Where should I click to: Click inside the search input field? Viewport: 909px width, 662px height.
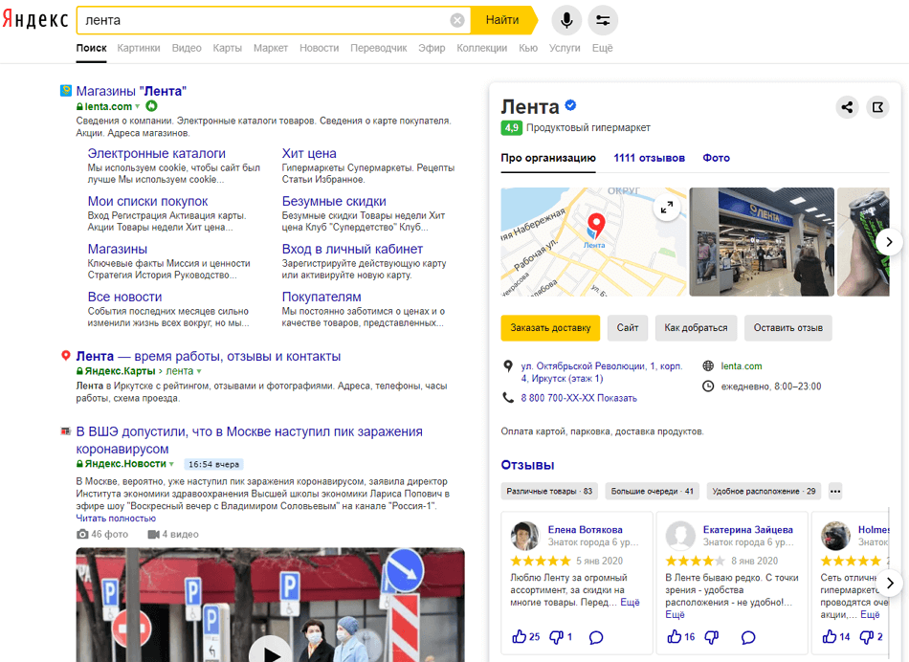coord(258,20)
